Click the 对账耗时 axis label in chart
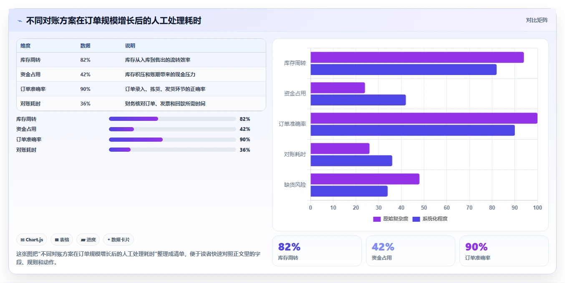Image resolution: width=565 pixels, height=283 pixels. point(295,154)
